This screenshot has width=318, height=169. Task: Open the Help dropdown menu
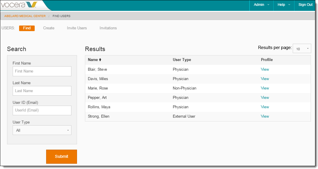tap(284, 5)
